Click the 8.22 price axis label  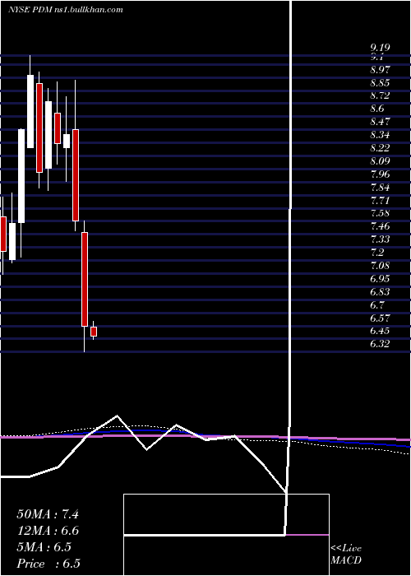pos(380,148)
